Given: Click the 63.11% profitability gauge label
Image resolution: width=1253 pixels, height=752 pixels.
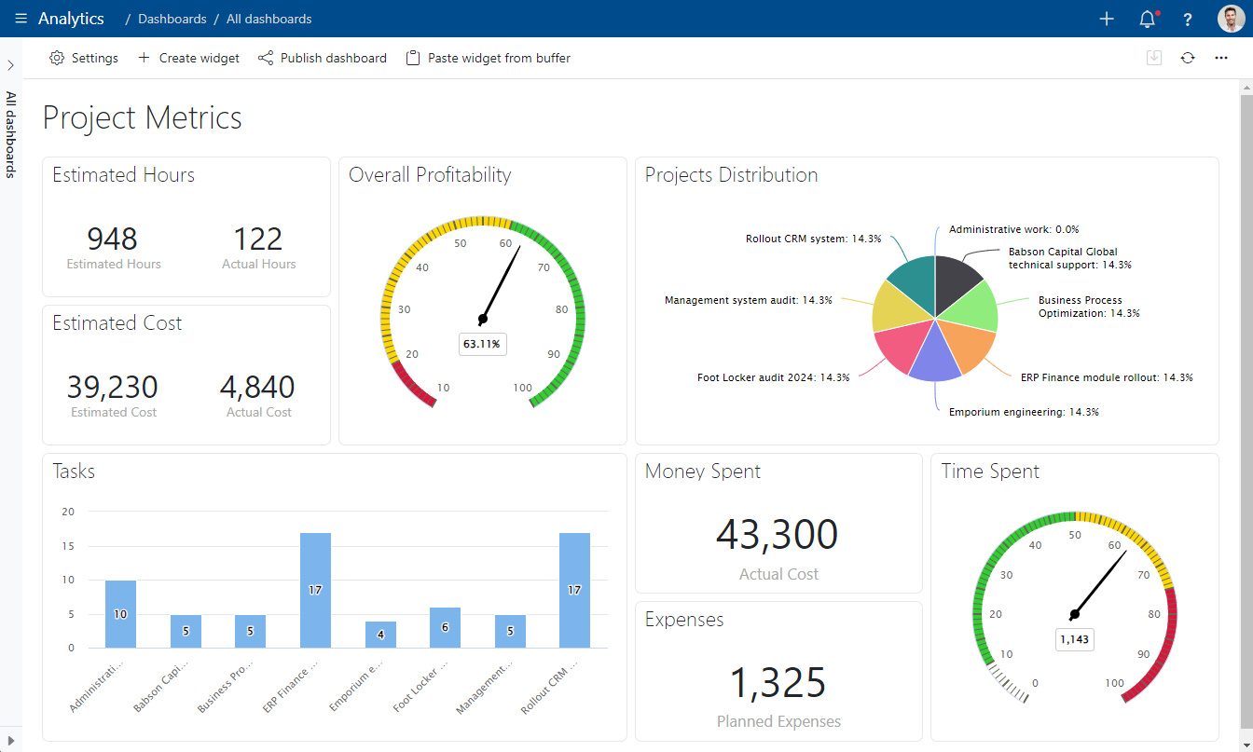Looking at the screenshot, I should [x=482, y=344].
